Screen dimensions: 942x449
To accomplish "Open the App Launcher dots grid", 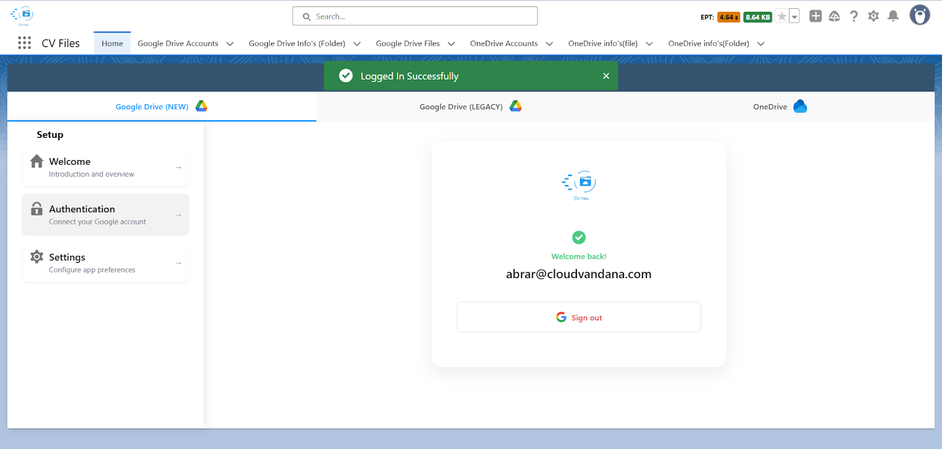I will point(24,43).
